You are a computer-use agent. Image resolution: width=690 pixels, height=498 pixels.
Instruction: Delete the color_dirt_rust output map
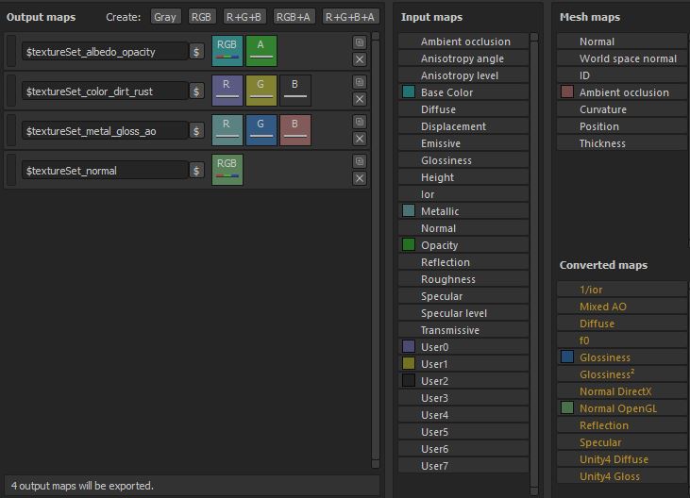pyautogui.click(x=360, y=99)
